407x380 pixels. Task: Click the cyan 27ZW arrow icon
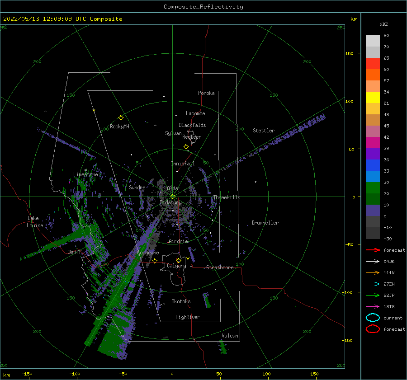[x=373, y=284]
